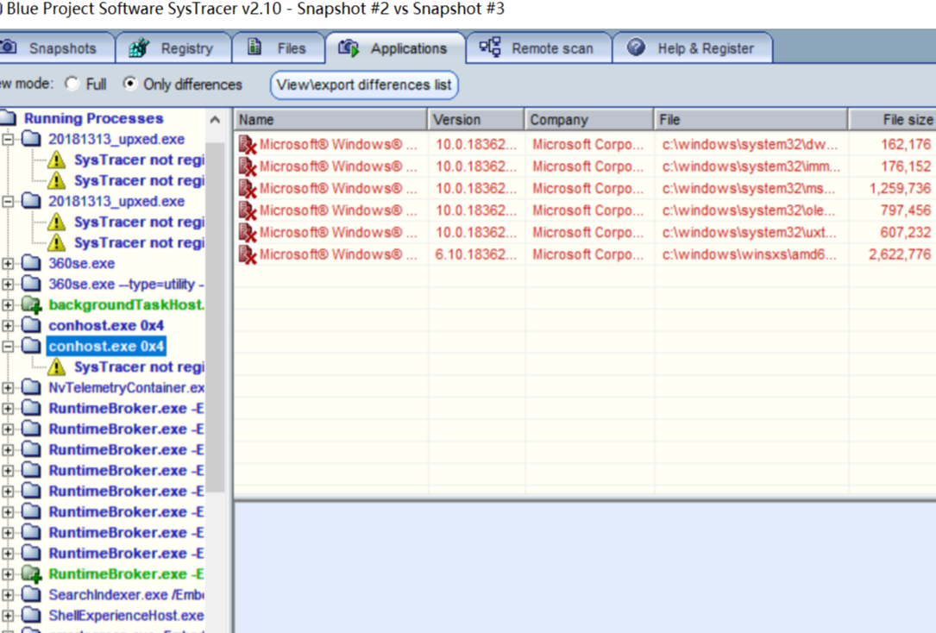This screenshot has width=936, height=633.
Task: Select the SearchIndexer.exe /Emb tree item
Action: tap(126, 595)
